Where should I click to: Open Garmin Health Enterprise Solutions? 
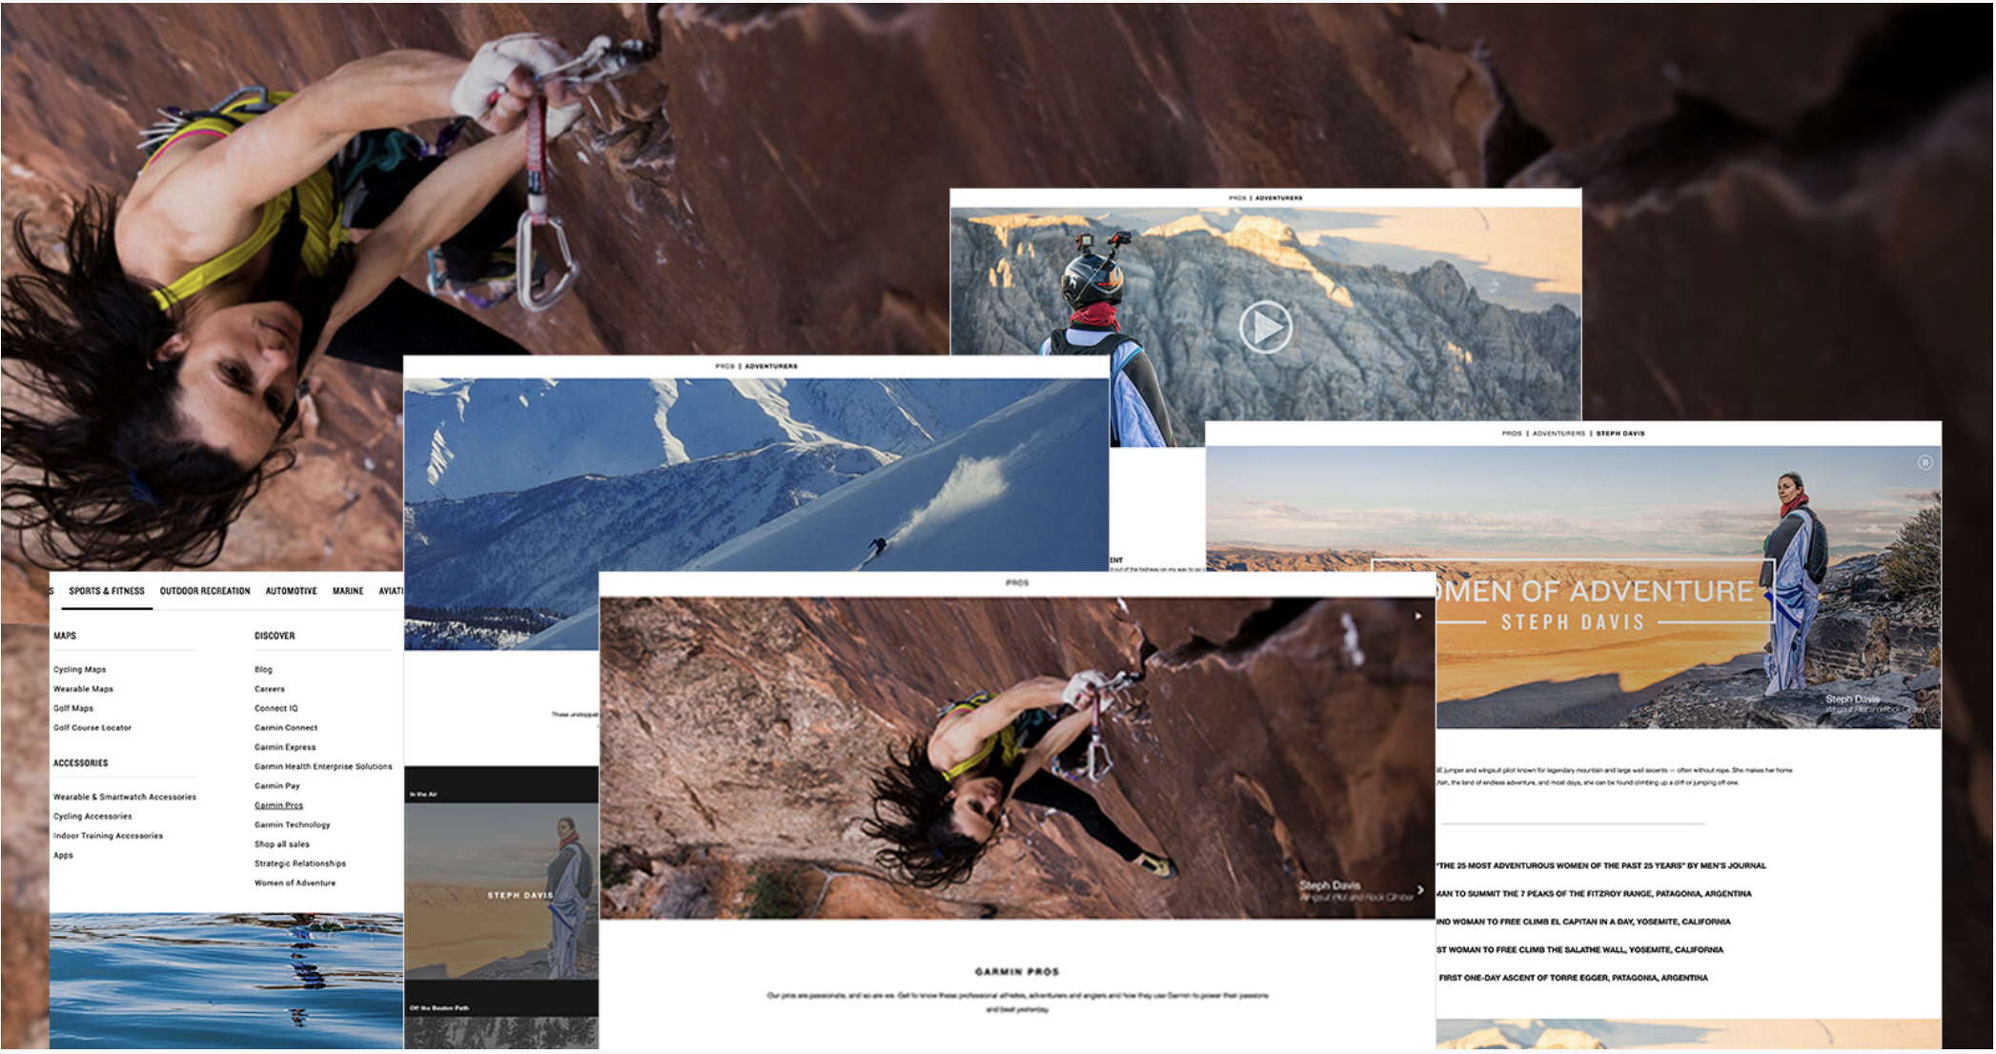point(323,766)
